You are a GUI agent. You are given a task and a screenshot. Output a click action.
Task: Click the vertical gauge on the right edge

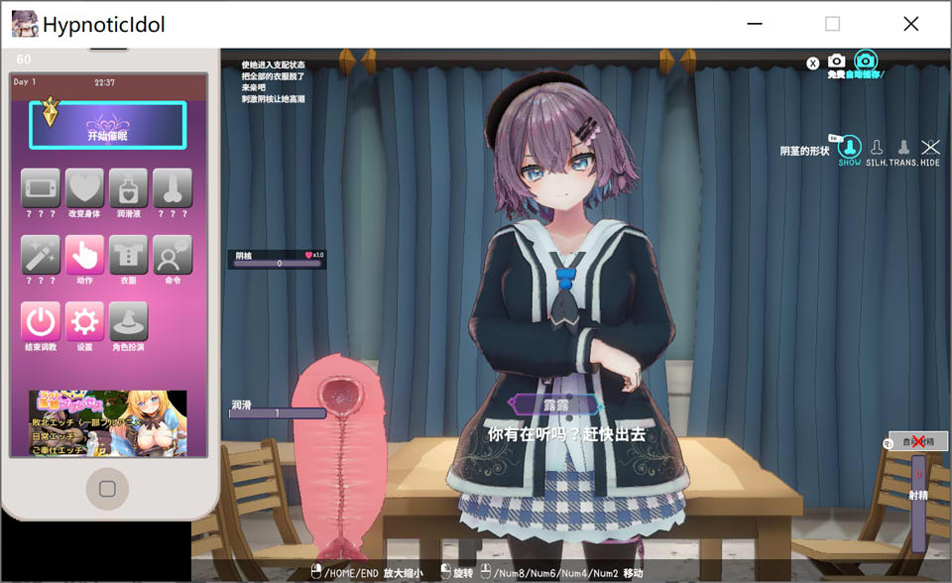918,503
